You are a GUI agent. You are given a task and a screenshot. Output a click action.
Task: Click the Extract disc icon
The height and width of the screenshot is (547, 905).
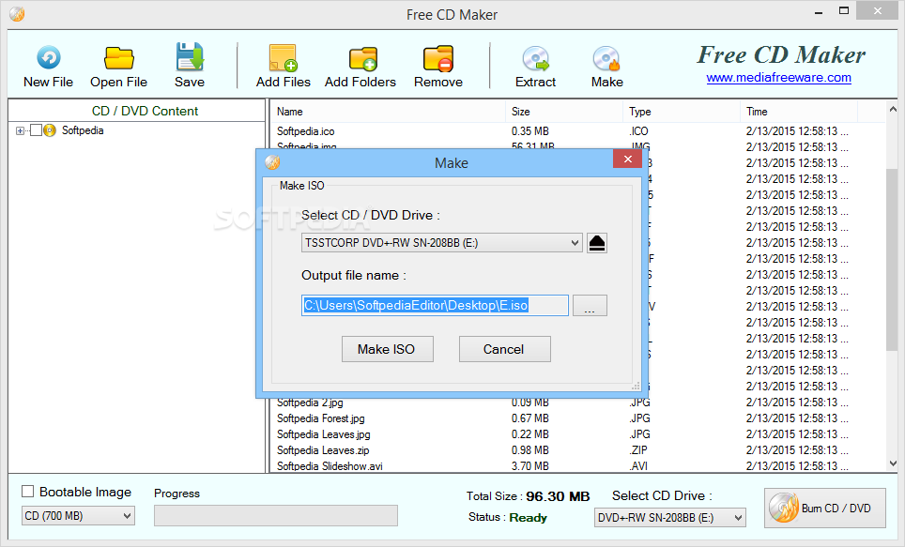tap(536, 58)
